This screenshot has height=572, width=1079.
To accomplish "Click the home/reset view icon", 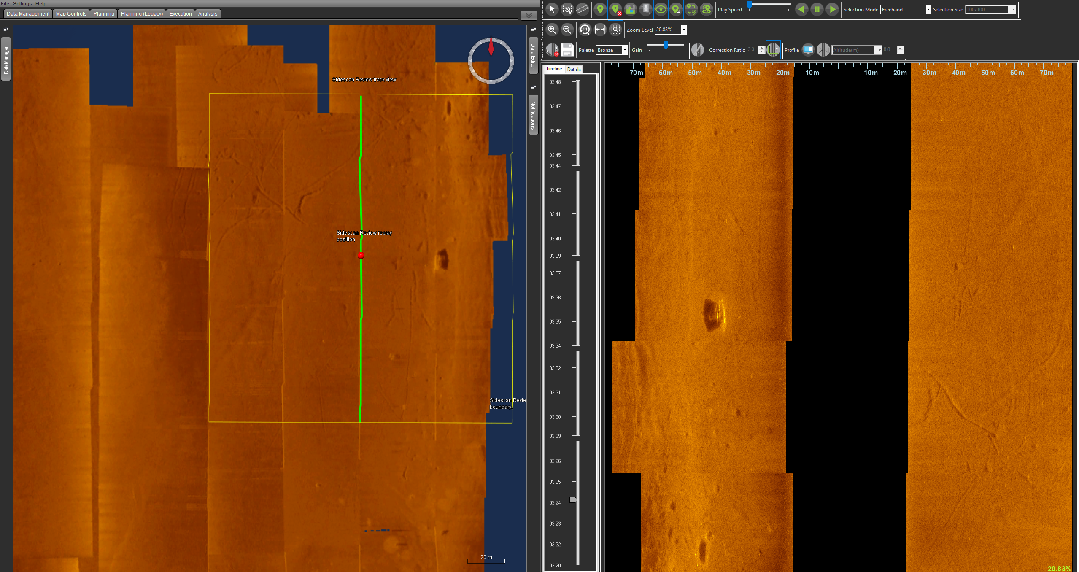I will coord(585,30).
